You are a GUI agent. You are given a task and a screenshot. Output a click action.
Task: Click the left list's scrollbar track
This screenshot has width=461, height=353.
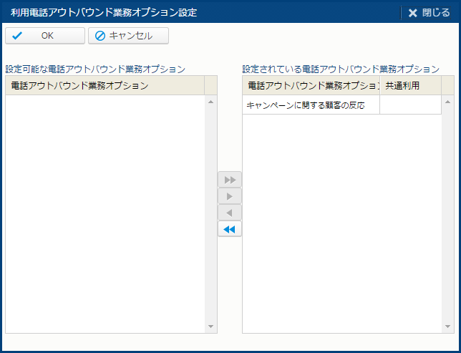point(210,215)
